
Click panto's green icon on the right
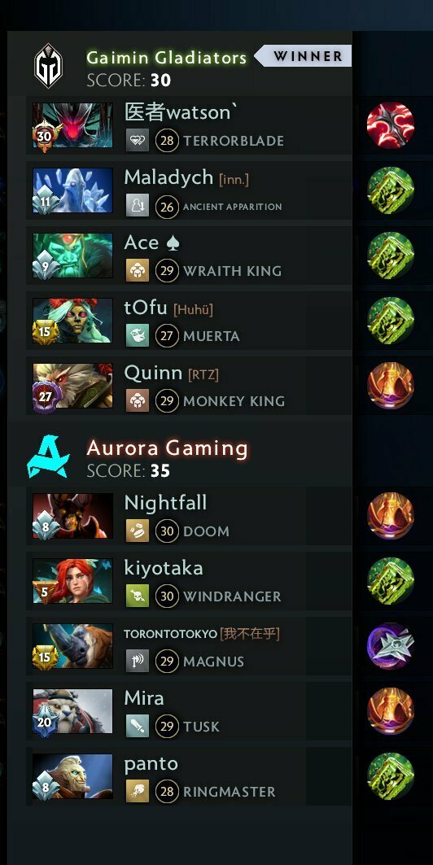[x=391, y=776]
